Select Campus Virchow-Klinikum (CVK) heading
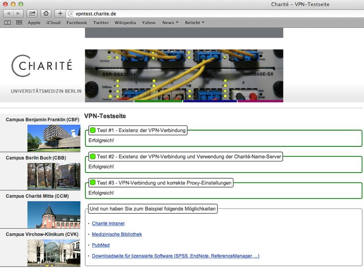 pos(42,234)
